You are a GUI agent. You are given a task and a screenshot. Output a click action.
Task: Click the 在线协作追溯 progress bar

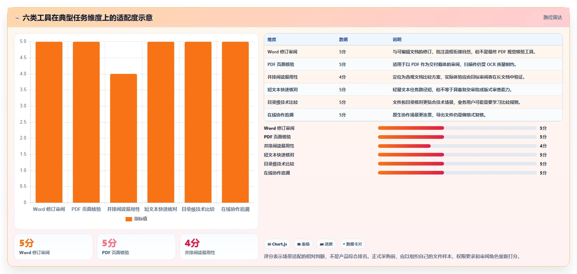click(457, 173)
